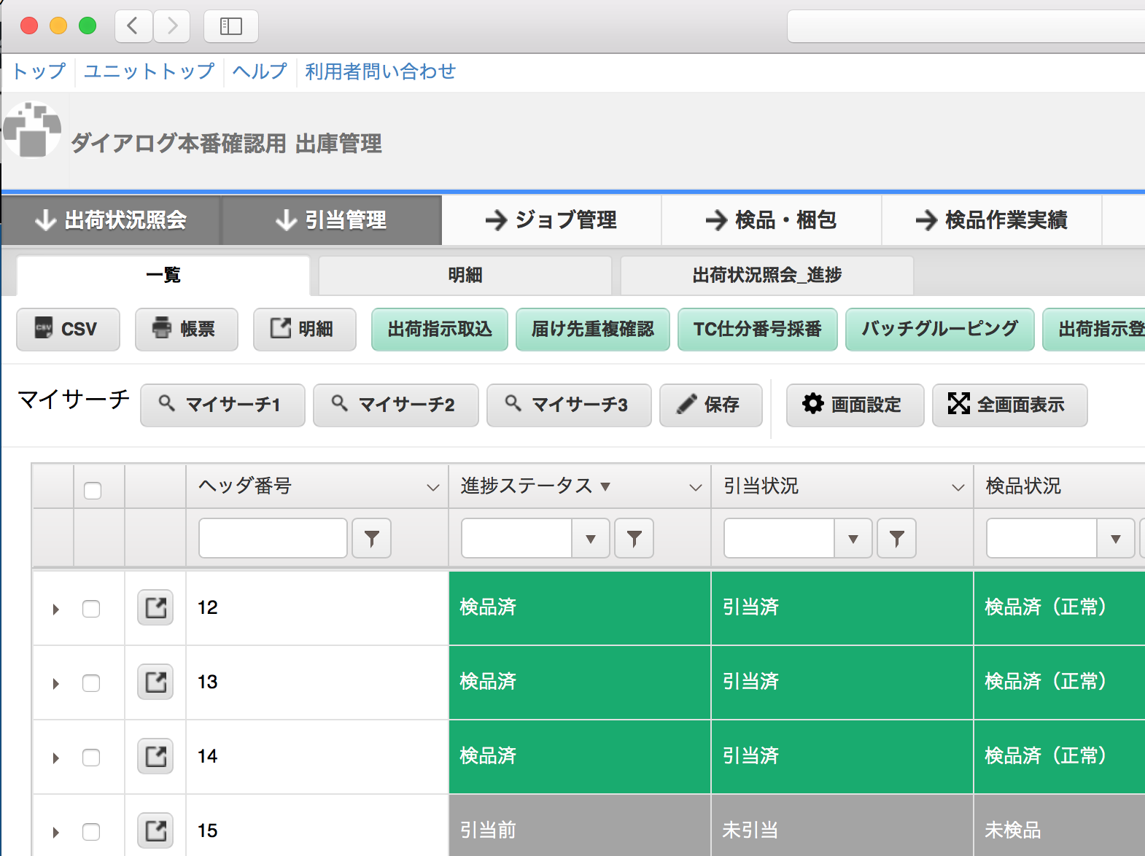Follow the ユニットトップ link
1145x856 pixels.
[x=150, y=71]
